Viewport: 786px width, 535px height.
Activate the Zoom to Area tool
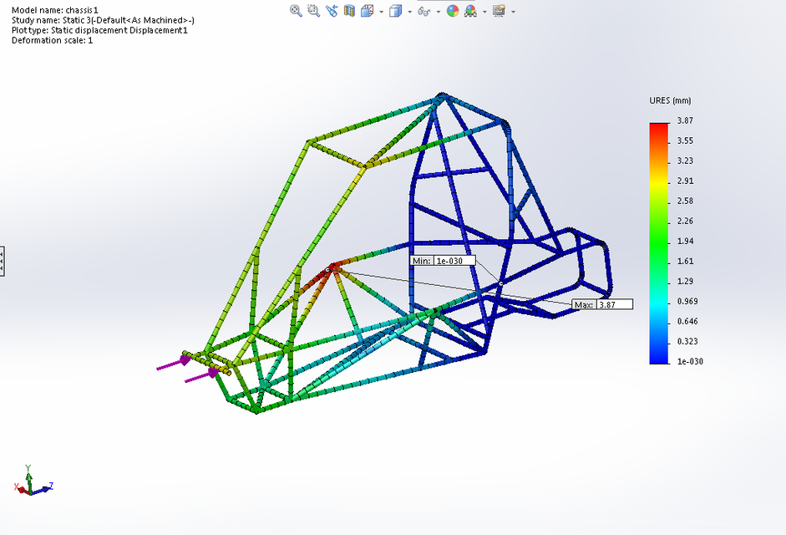[312, 11]
